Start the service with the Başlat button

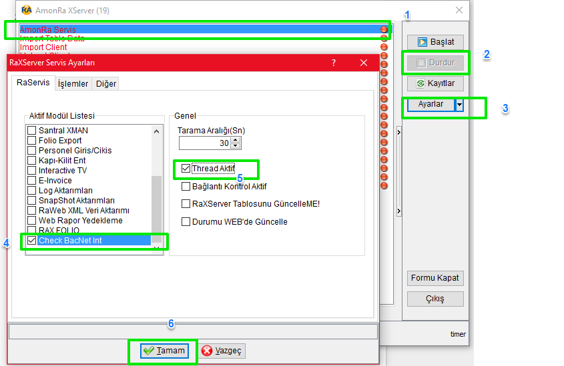[435, 42]
